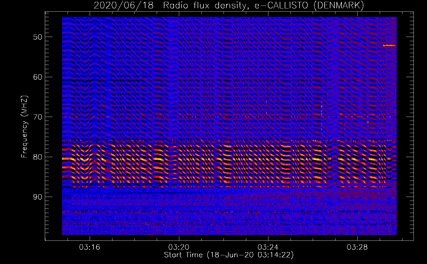This screenshot has width=427, height=264.
Task: Click the short bright orange line near 52 MHz
Action: 389,45
